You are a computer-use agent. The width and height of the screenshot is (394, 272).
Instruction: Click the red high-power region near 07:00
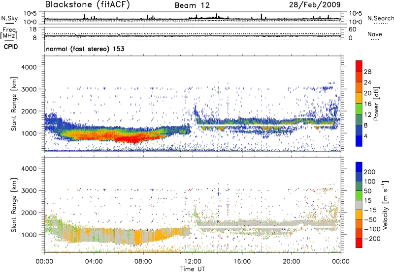click(133, 138)
